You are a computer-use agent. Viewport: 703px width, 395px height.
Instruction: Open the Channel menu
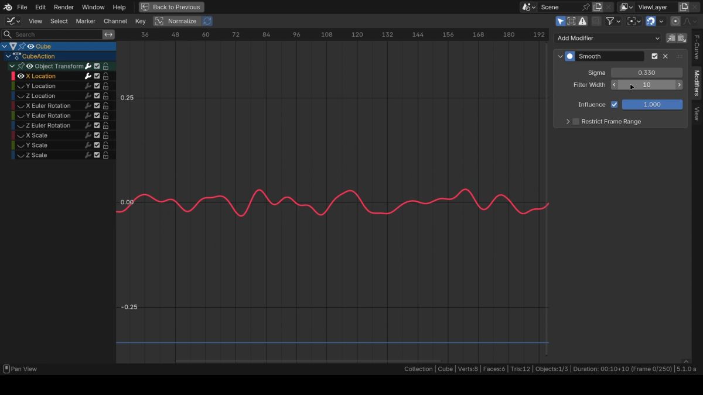click(x=115, y=21)
